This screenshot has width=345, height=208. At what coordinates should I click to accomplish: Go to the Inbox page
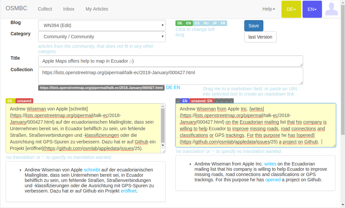(x=69, y=9)
